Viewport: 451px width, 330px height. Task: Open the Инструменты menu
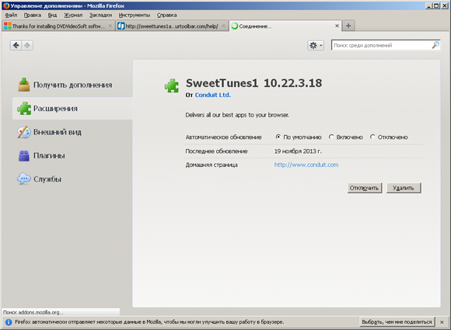click(x=135, y=16)
